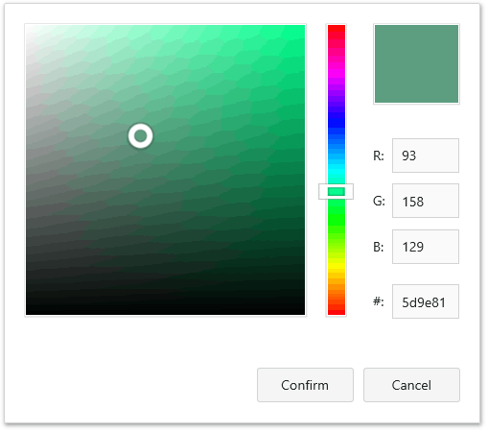Click the "G:" label
The image size is (488, 432).
379,202
